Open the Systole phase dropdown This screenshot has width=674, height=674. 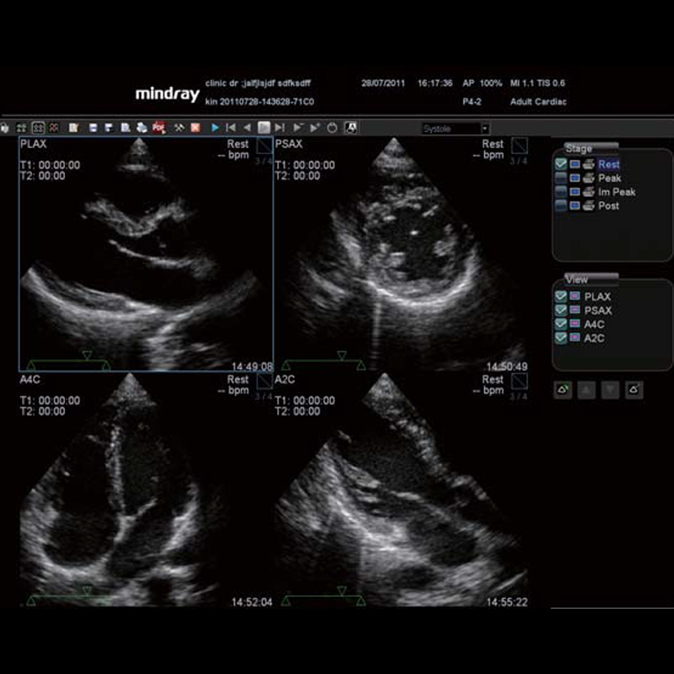point(485,129)
